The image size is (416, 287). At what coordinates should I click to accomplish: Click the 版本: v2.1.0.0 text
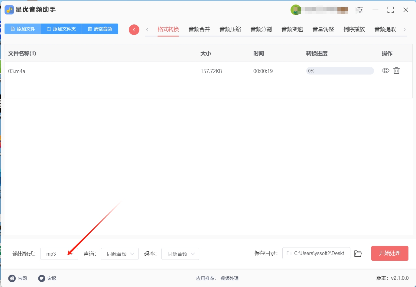tap(392, 278)
